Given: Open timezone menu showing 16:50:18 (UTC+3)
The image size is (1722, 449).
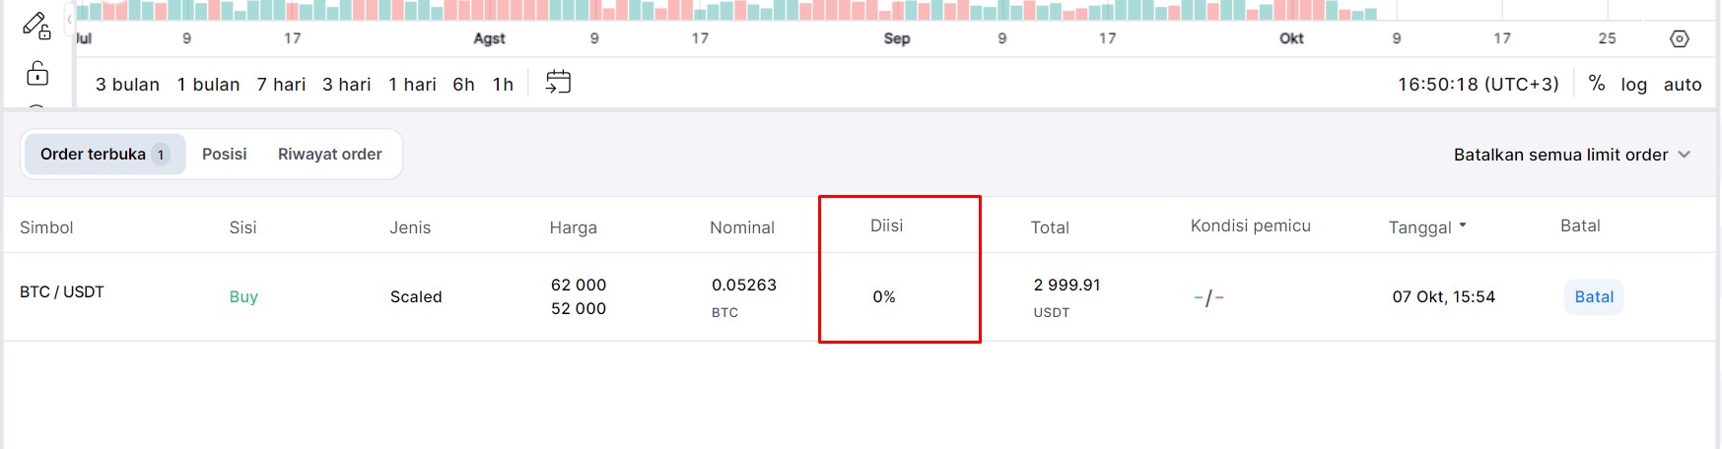Looking at the screenshot, I should pyautogui.click(x=1478, y=85).
